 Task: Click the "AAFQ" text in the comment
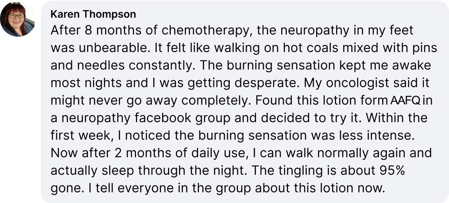point(405,101)
